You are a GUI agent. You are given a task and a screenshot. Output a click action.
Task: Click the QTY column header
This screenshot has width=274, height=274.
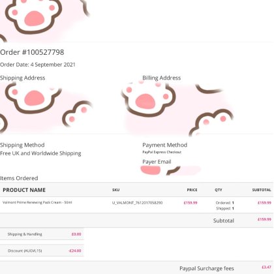(219, 190)
